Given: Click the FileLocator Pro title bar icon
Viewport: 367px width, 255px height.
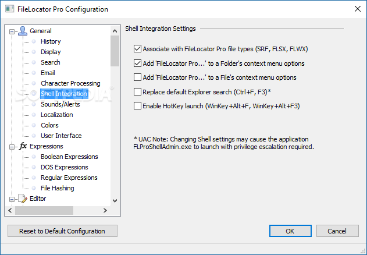Looking at the screenshot, I should (x=9, y=9).
